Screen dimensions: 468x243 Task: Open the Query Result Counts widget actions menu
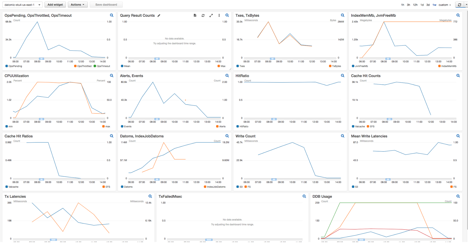pos(219,16)
